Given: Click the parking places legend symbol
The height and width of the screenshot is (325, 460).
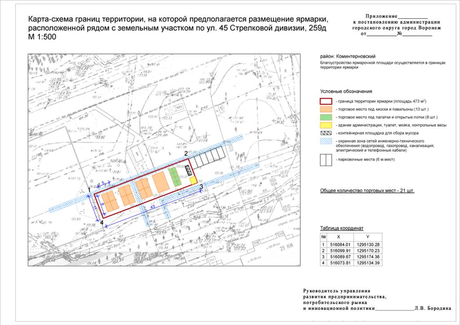Looking at the screenshot, I should click(326, 160).
